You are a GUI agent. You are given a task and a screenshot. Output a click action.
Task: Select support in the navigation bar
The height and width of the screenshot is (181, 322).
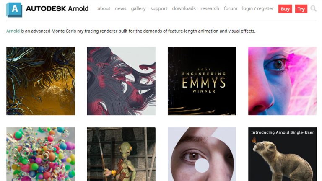click(159, 9)
